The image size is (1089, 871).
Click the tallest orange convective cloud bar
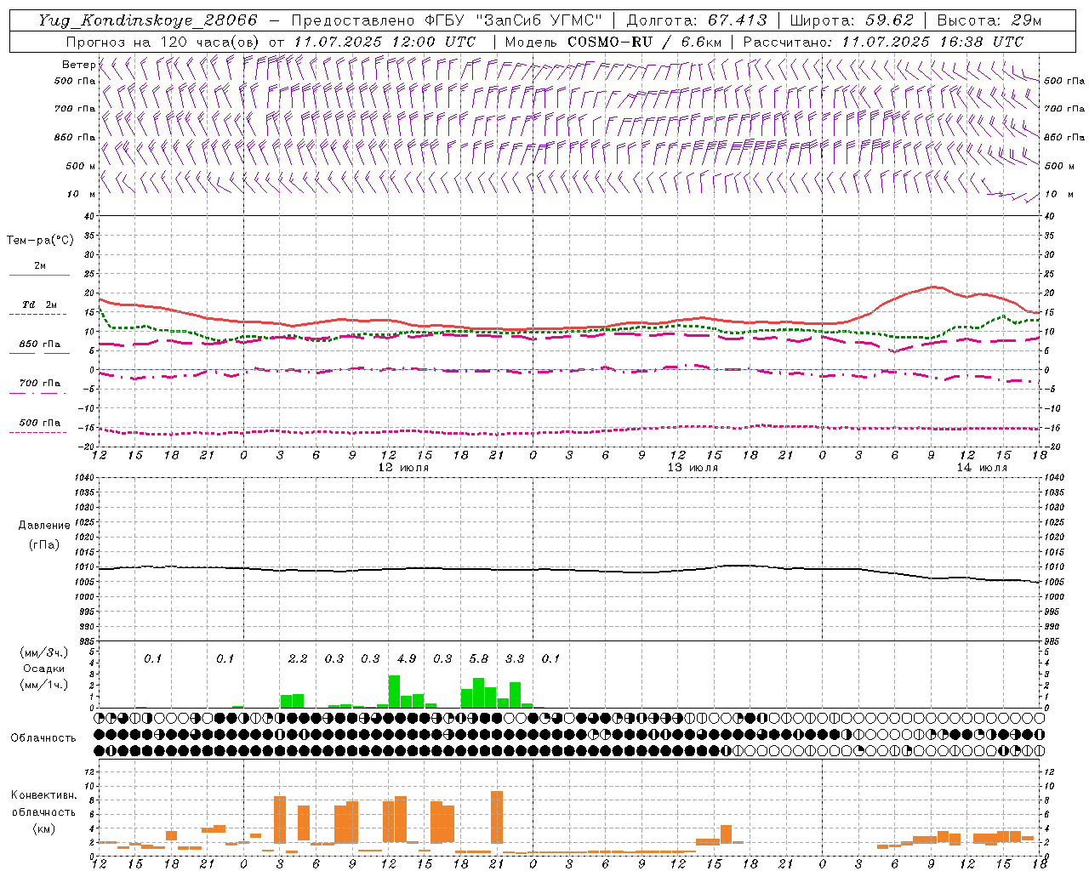tap(497, 816)
